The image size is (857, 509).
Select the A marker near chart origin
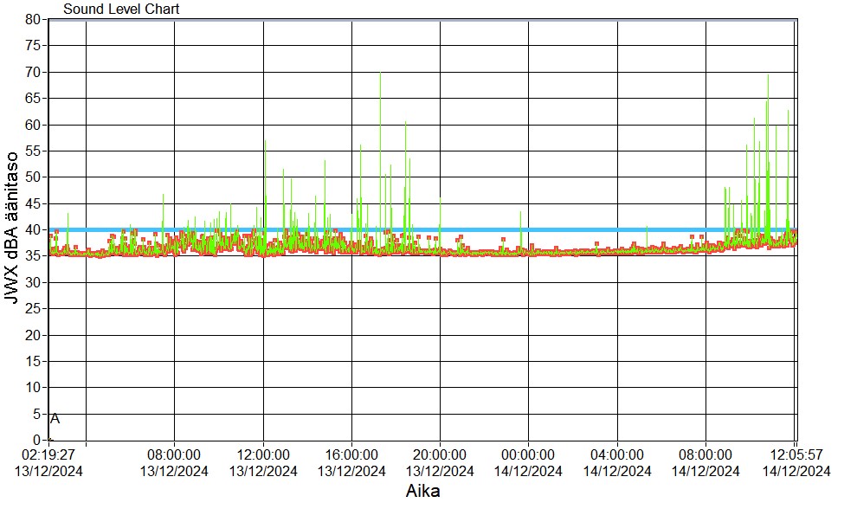coord(55,419)
